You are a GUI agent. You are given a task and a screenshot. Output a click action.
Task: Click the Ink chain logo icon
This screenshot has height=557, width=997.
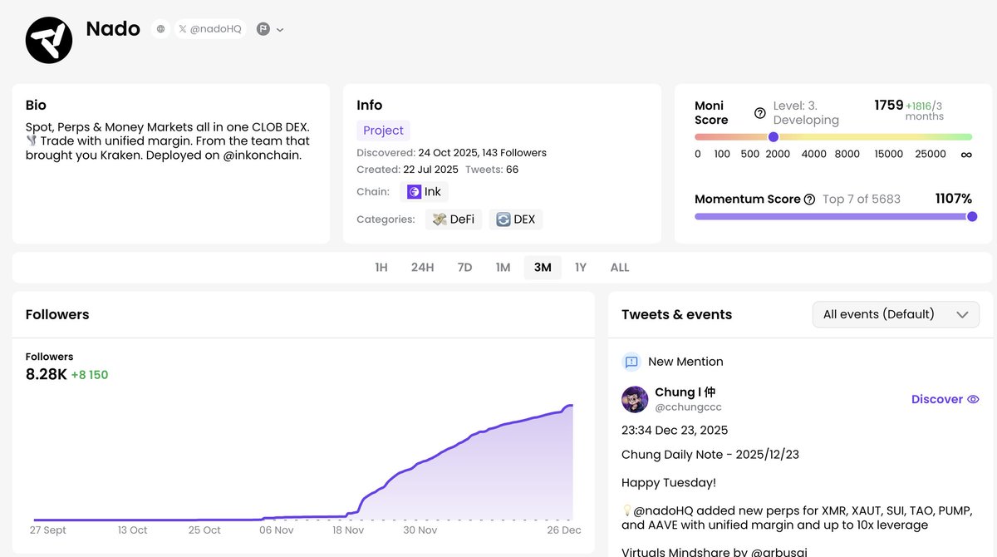click(414, 192)
